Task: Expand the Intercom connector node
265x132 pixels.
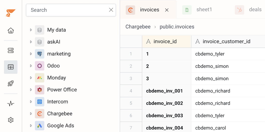Action: click(x=31, y=102)
